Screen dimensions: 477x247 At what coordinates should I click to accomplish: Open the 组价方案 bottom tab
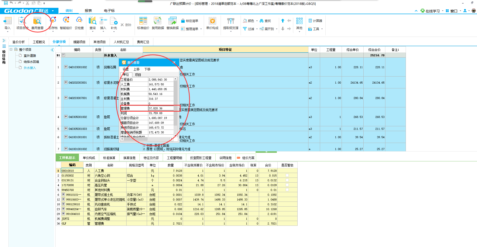click(x=246, y=158)
